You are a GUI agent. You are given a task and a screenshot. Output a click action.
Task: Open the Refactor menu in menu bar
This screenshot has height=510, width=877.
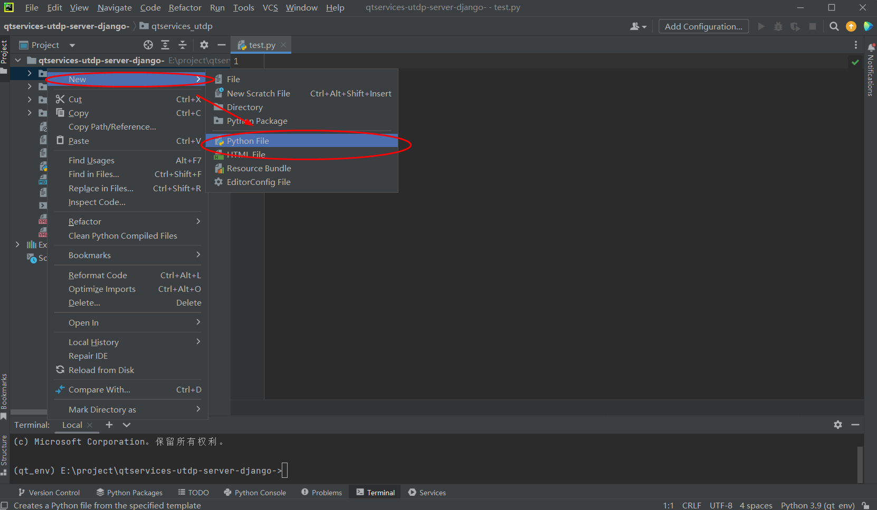(x=185, y=7)
